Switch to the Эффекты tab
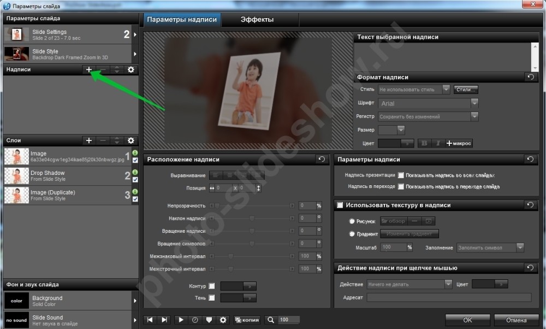Screen dimensions: 546x329 [x=257, y=20]
